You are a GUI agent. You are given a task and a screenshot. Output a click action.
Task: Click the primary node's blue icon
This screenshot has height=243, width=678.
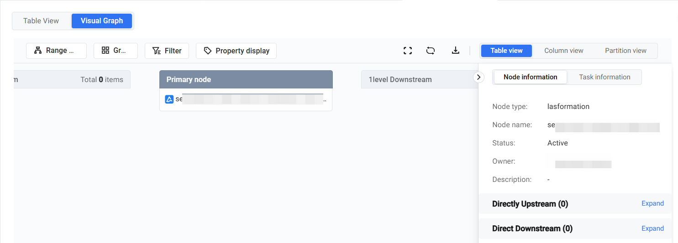click(169, 99)
